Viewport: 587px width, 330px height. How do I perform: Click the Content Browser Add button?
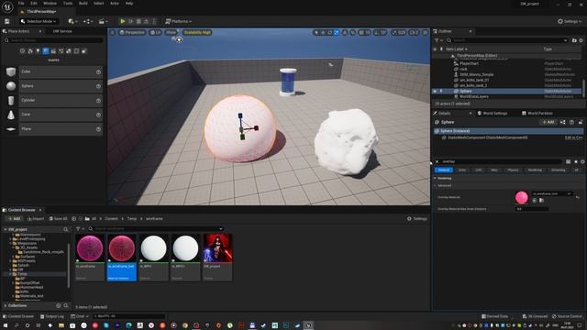click(x=15, y=219)
